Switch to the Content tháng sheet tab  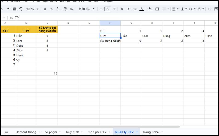(x=26, y=132)
